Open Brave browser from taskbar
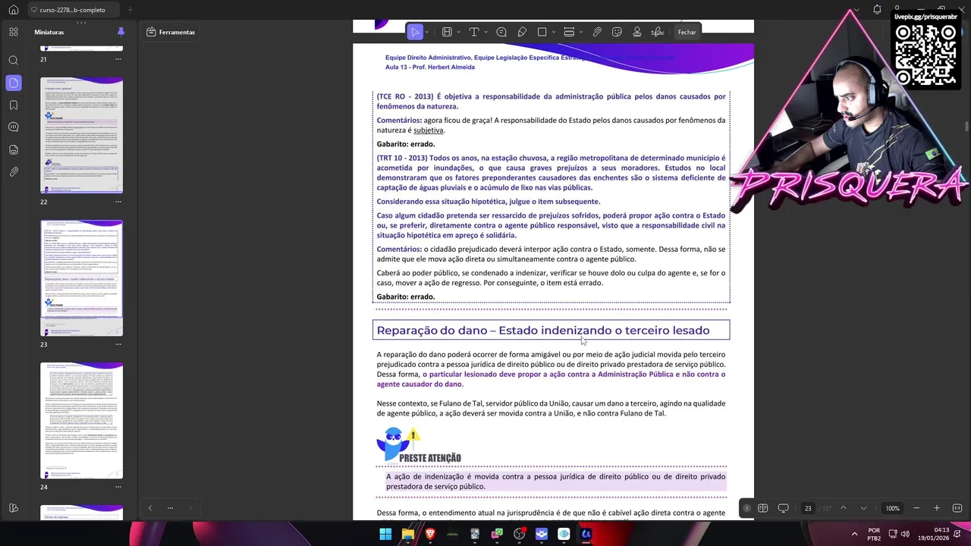 coord(430,534)
